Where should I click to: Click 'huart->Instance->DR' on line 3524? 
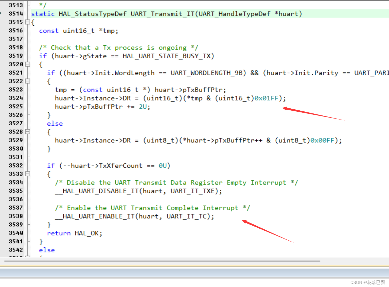point(93,98)
